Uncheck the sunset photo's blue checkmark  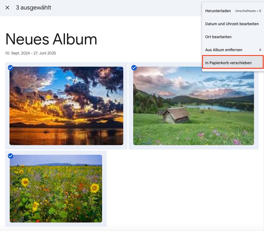pos(11,68)
